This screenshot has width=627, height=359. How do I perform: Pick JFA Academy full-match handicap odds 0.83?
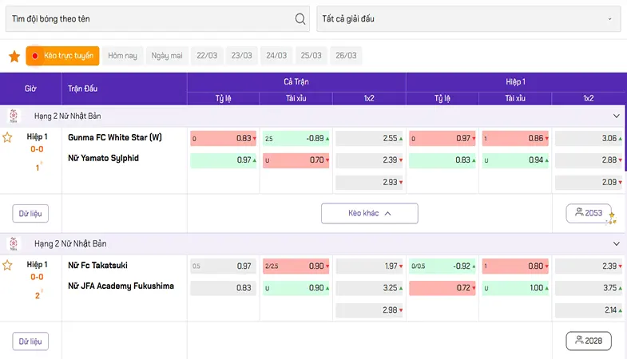tap(223, 288)
